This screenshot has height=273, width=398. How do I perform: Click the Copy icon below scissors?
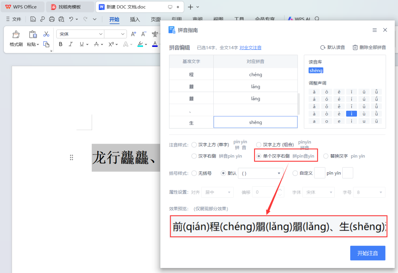(46, 44)
